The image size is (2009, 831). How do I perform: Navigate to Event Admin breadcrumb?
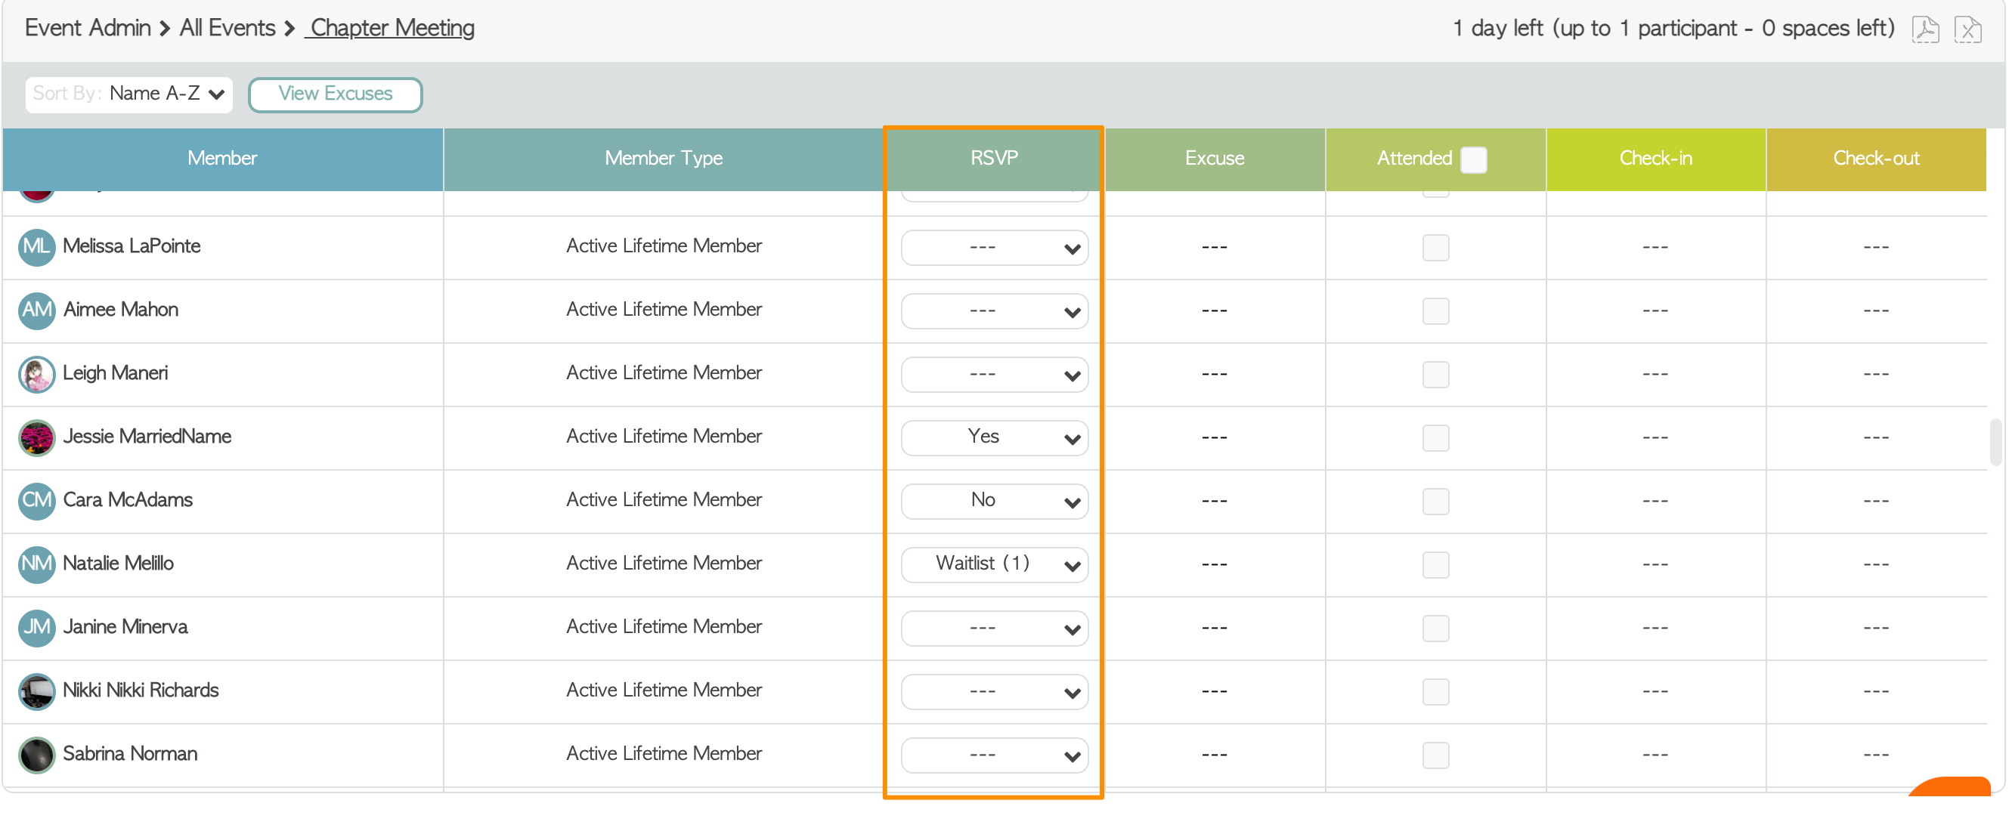[x=88, y=28]
